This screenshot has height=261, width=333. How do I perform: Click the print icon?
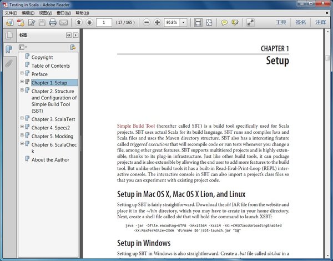[53, 22]
